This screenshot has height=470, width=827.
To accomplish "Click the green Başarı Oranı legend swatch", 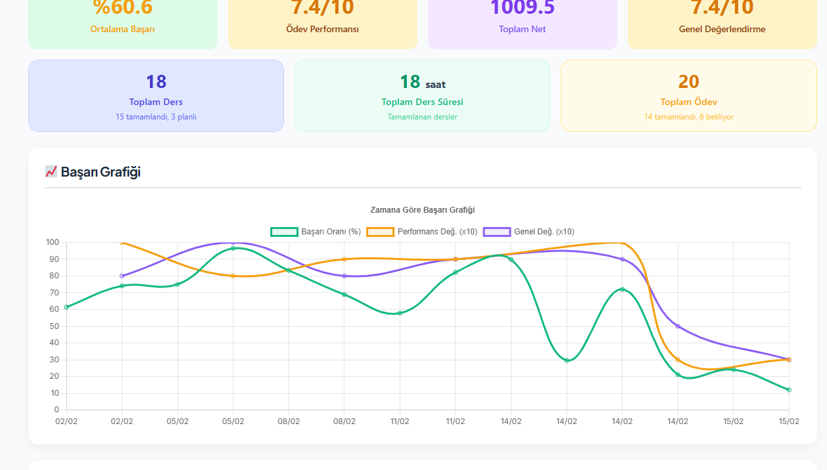I will coord(284,232).
